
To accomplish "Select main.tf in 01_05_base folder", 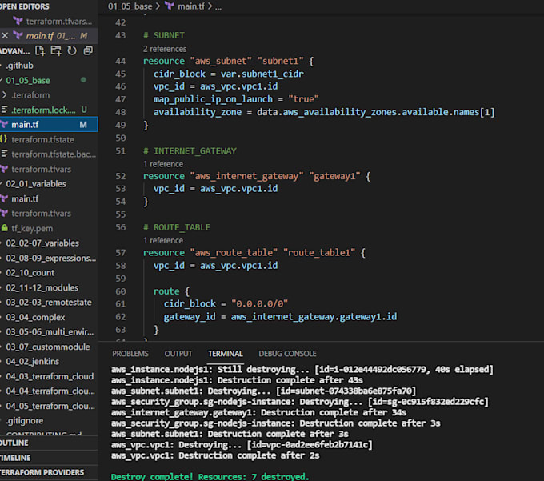I will (x=49, y=125).
